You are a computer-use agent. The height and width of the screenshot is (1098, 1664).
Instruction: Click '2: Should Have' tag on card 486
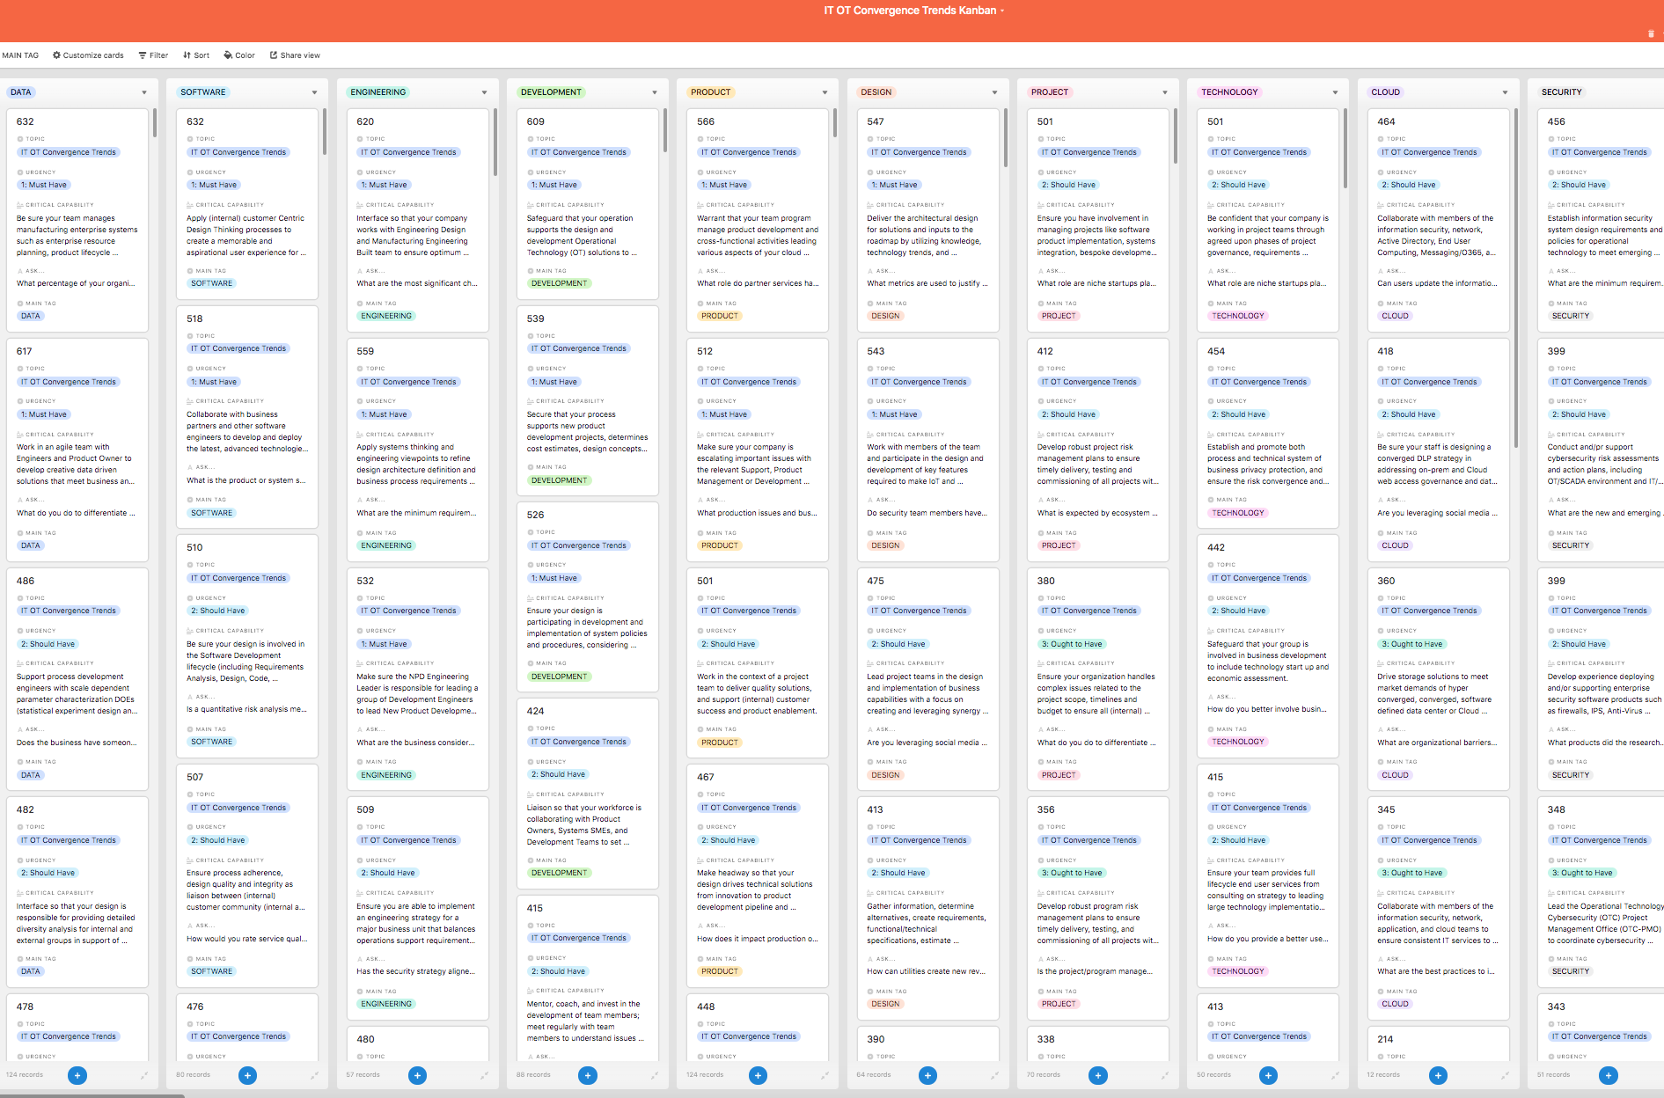48,644
